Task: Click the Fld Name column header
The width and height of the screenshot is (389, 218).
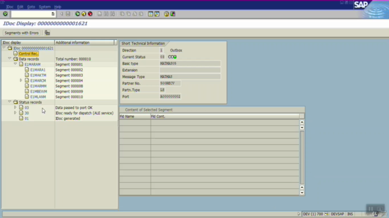Action: pos(135,116)
